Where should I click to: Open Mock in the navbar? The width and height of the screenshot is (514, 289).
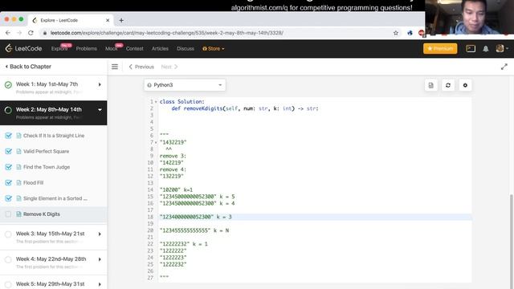112,48
